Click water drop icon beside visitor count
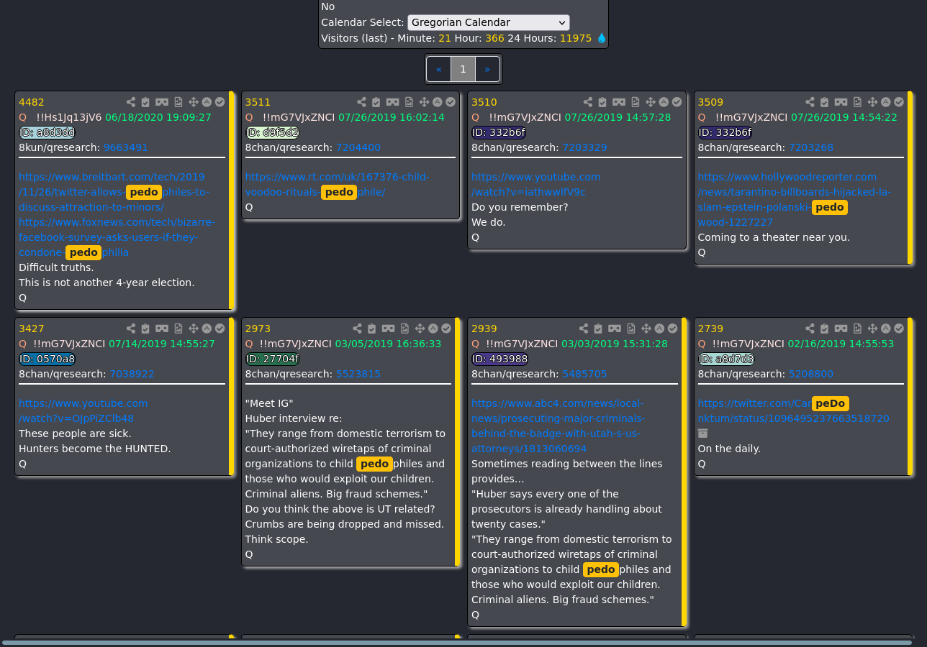Image resolution: width=927 pixels, height=647 pixels. [602, 38]
